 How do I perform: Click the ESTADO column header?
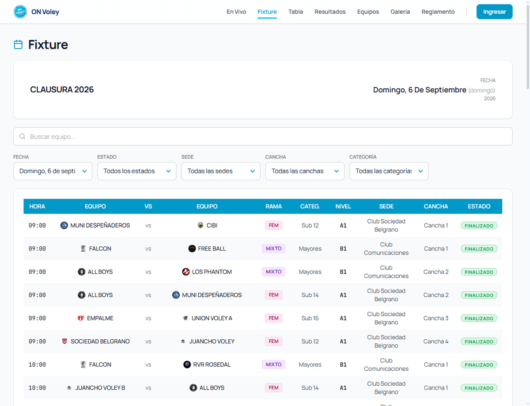coord(479,206)
